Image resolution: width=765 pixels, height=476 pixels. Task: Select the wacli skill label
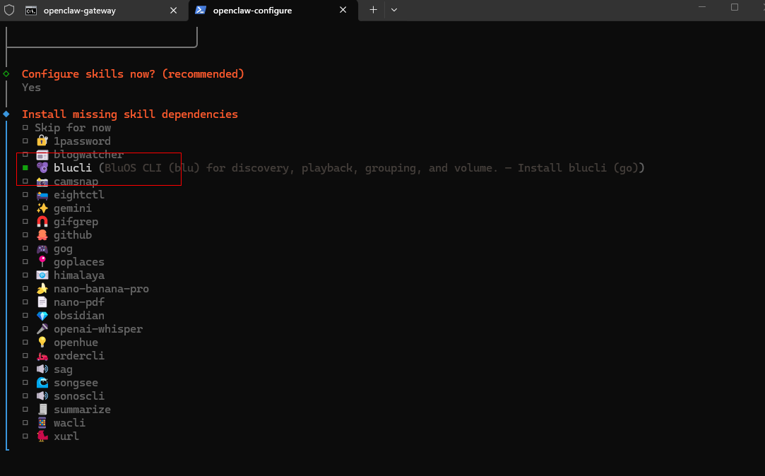[69, 423]
